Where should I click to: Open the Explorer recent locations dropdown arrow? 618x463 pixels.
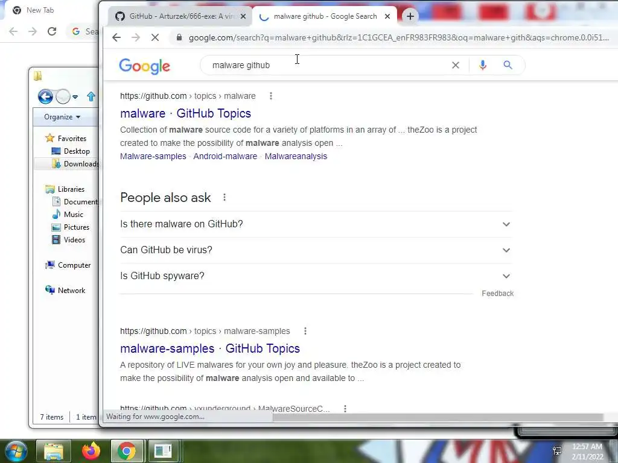pos(75,96)
